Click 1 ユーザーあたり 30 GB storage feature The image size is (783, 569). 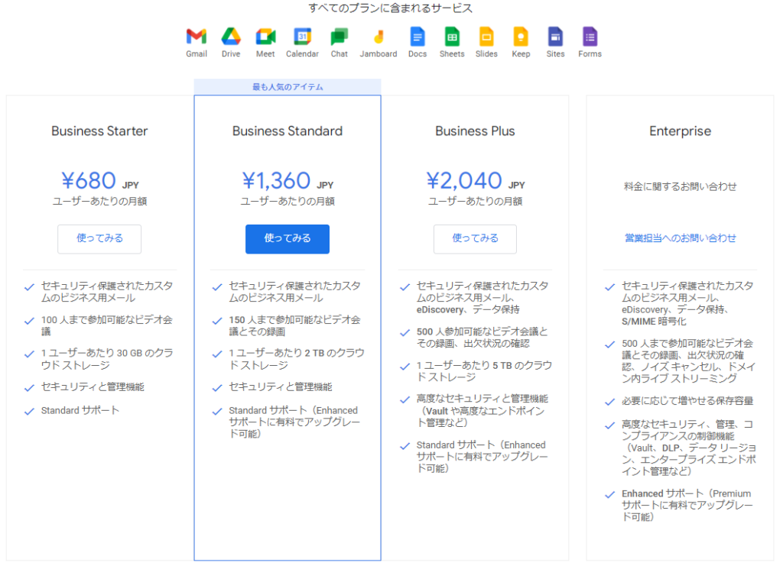click(x=107, y=359)
